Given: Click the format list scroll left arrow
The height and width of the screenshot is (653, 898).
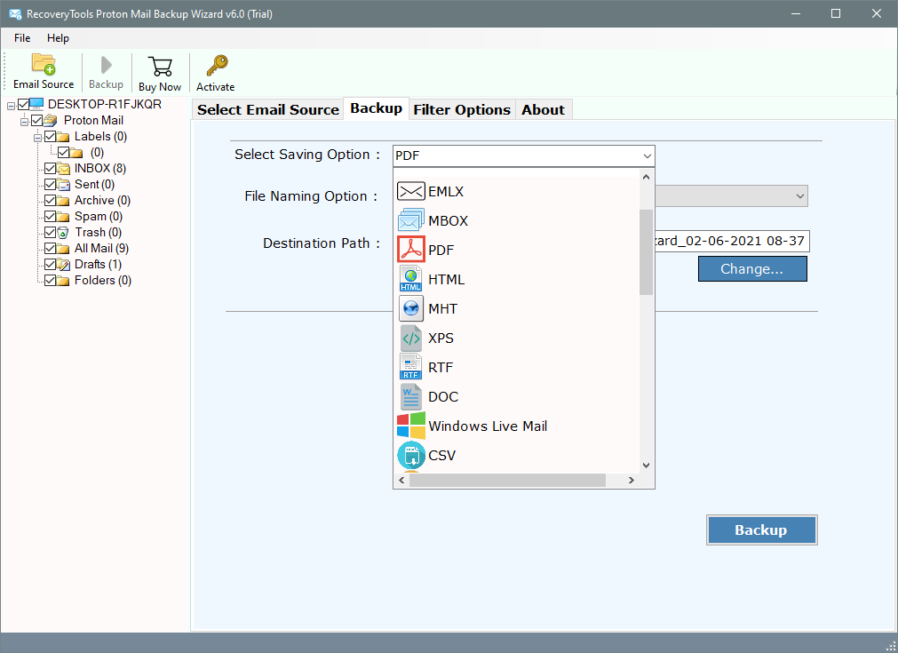Looking at the screenshot, I should (401, 480).
